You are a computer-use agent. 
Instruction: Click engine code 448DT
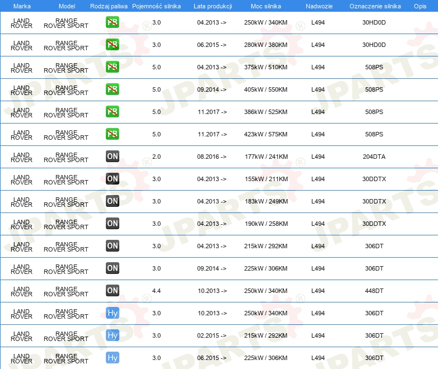point(374,291)
